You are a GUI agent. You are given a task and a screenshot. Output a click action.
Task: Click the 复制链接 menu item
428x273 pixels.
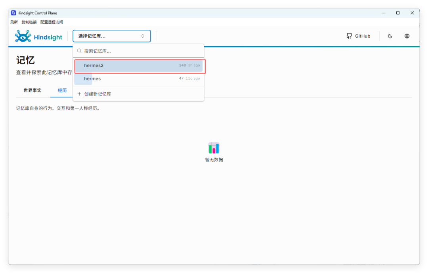pos(29,22)
